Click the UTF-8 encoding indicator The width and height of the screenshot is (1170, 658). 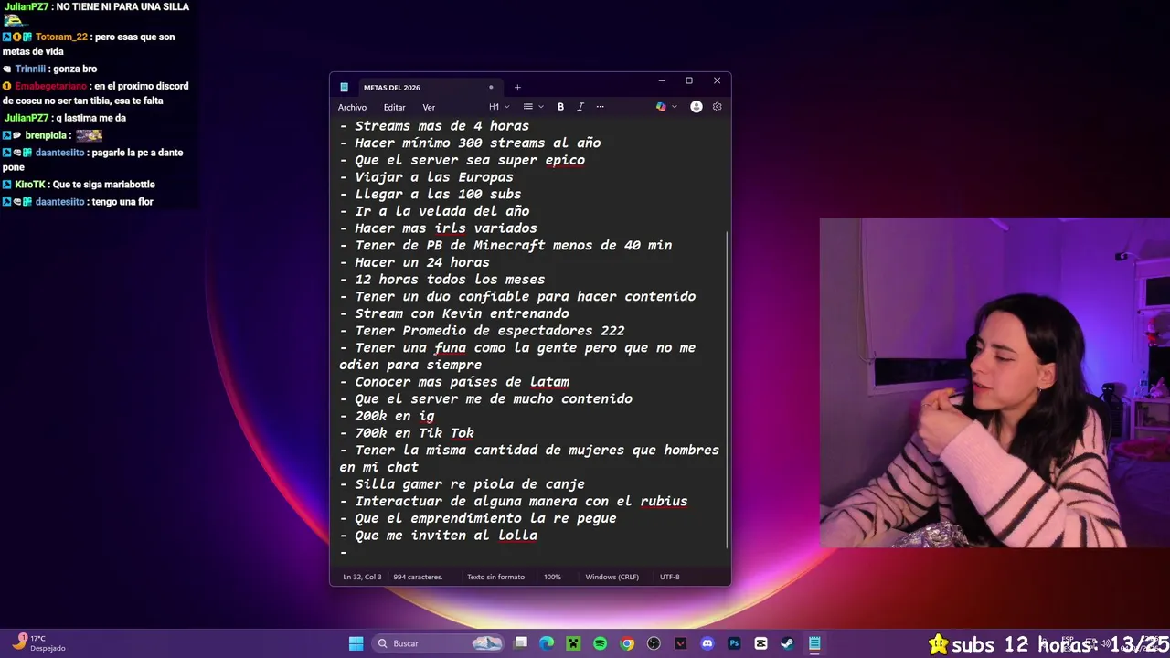[670, 577]
